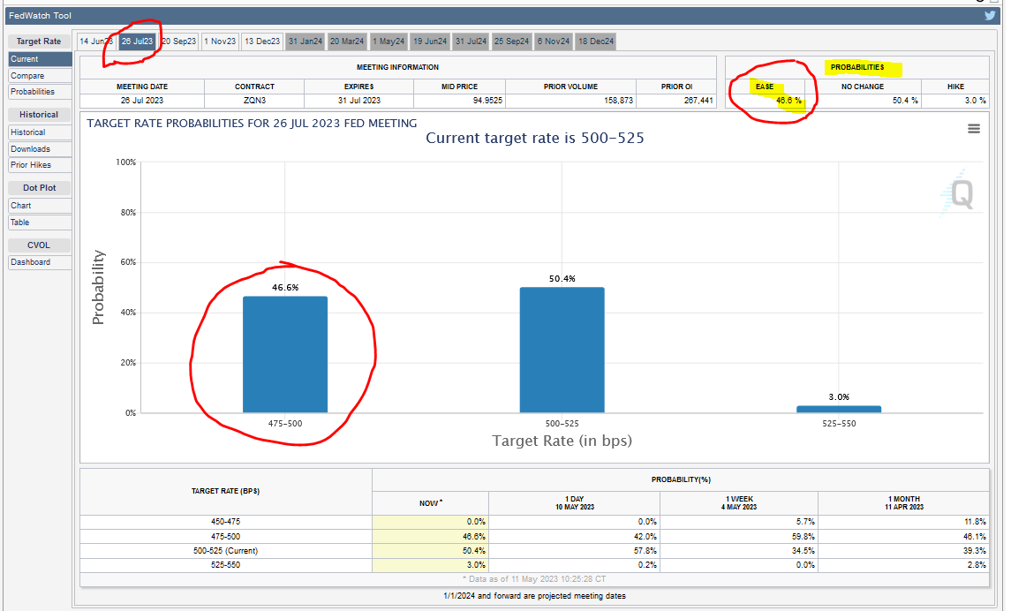The width and height of the screenshot is (1011, 611).
Task: Click the 500-525 (Current) row label
Action: pyautogui.click(x=226, y=551)
